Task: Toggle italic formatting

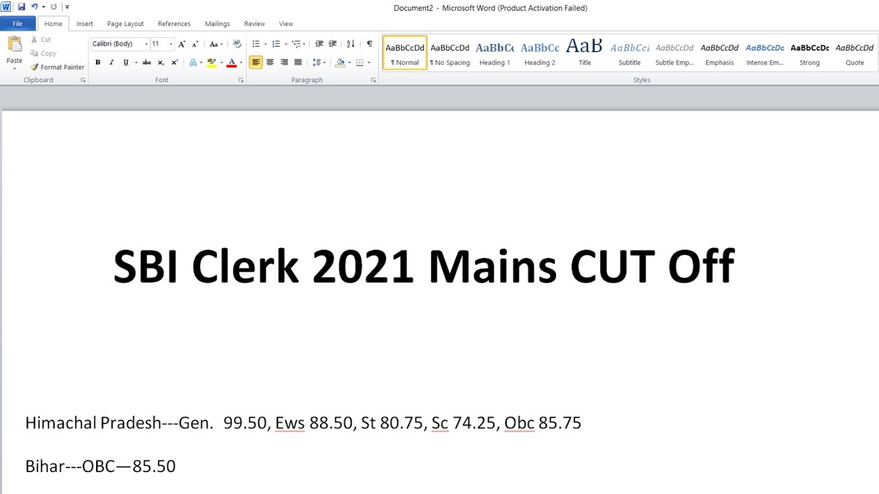Action: pos(111,62)
